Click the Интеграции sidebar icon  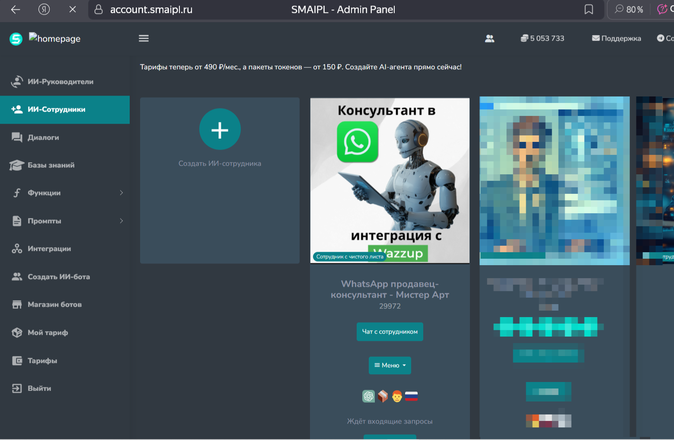coord(17,249)
